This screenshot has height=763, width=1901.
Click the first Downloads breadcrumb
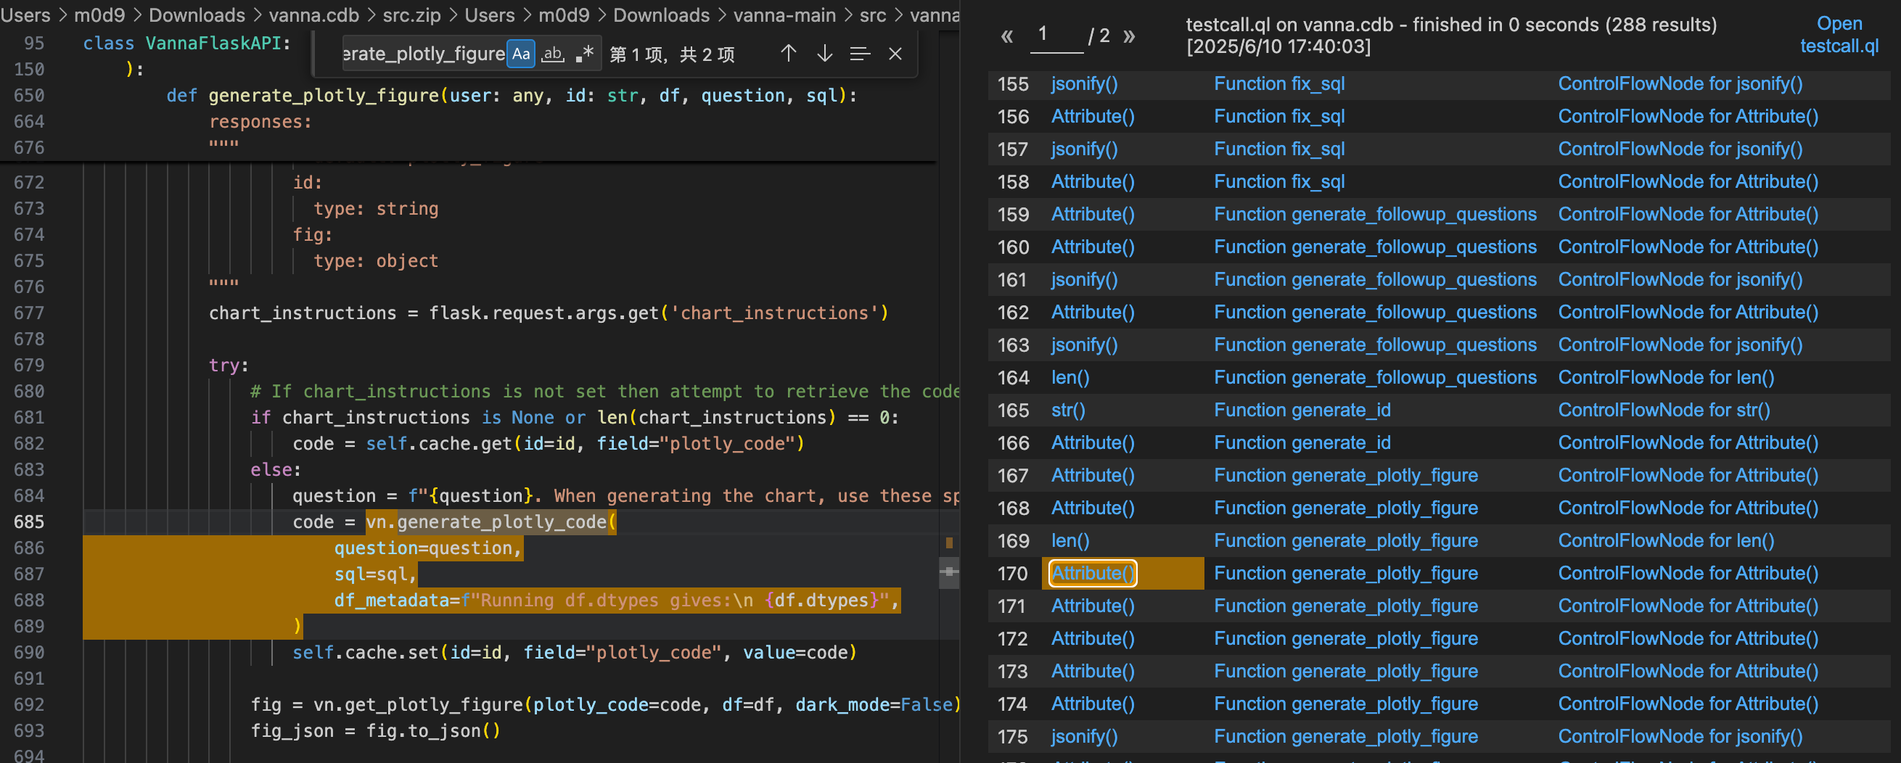[x=197, y=15]
